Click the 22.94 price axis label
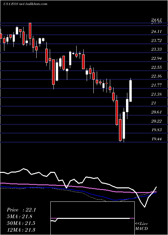Image resolution: width=168 pixels, height=235 pixels. coord(157,58)
